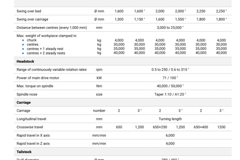The height and width of the screenshot is (160, 240).
Task: Click the bullet beside centres + 2 steady rests
Action: coord(23,53)
